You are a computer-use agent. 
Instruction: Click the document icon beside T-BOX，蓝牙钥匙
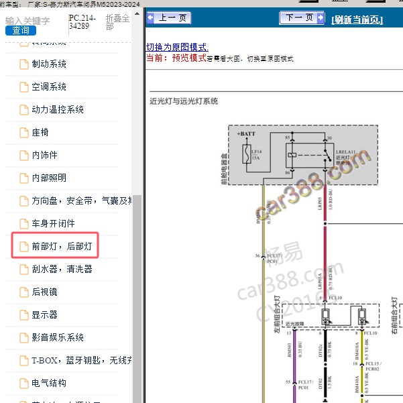point(24,360)
